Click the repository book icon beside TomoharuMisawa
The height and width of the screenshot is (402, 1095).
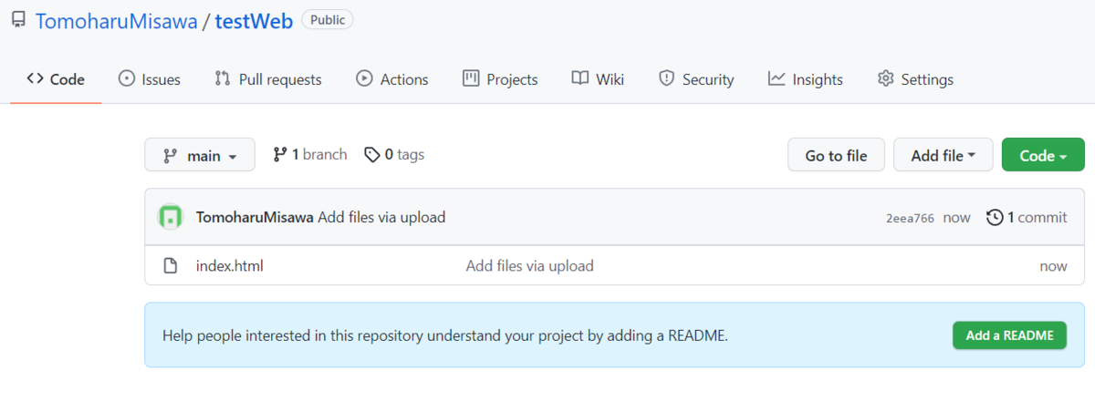18,20
